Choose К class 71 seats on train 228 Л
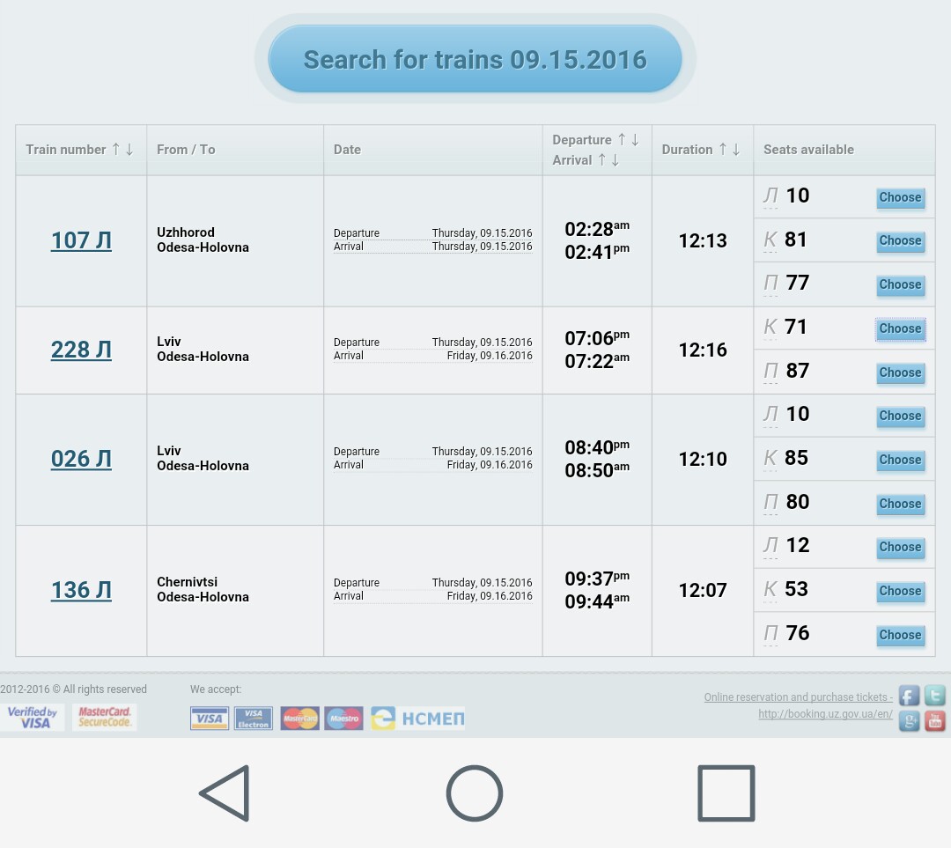Viewport: 951px width, 848px height. coord(900,328)
